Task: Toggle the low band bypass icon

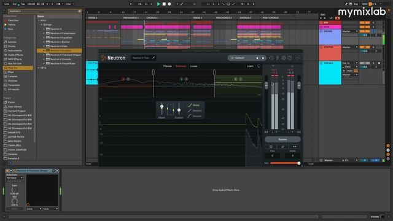Action: click(x=123, y=79)
